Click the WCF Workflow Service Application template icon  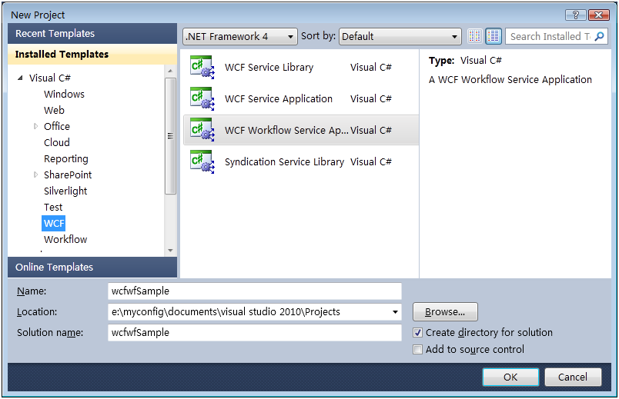tap(202, 130)
